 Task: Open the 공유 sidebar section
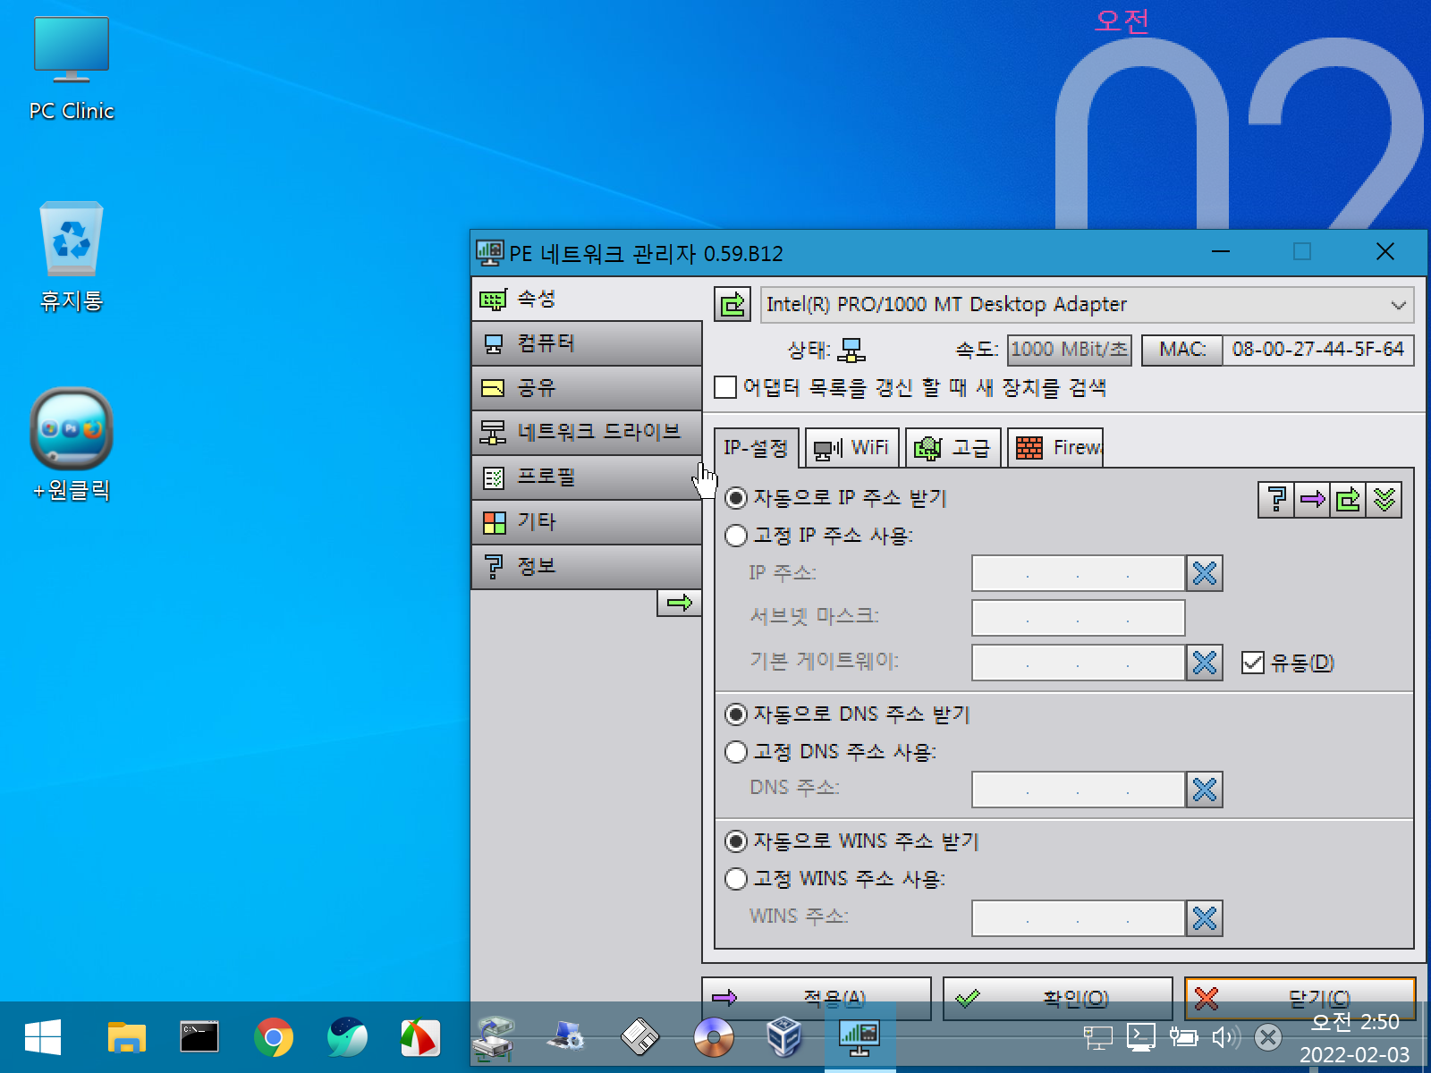click(x=587, y=388)
